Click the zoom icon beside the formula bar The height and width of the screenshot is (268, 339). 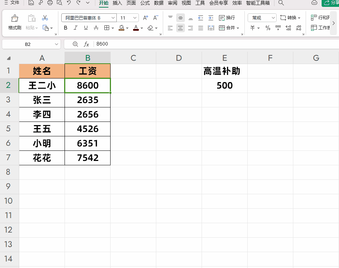tap(75, 44)
